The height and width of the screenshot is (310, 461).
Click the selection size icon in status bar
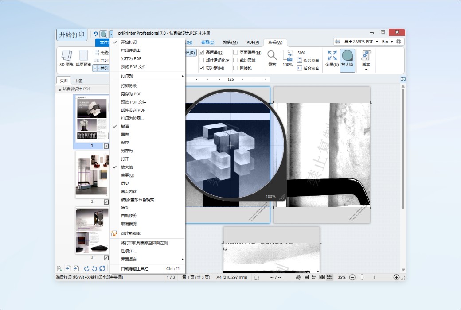point(256,277)
